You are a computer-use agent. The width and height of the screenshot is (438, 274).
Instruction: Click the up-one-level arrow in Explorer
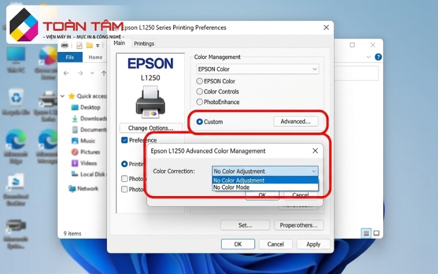click(x=103, y=73)
